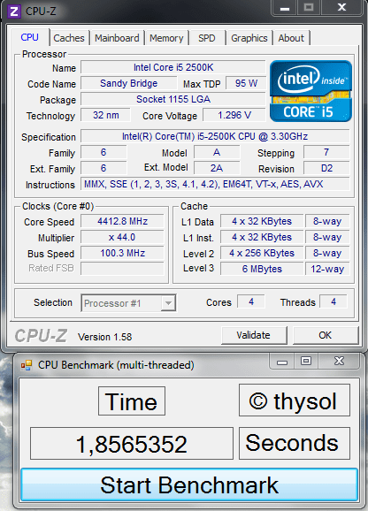Expand the Processor #1 selection dropdown
Screen dimensions: 368x511
(168, 303)
